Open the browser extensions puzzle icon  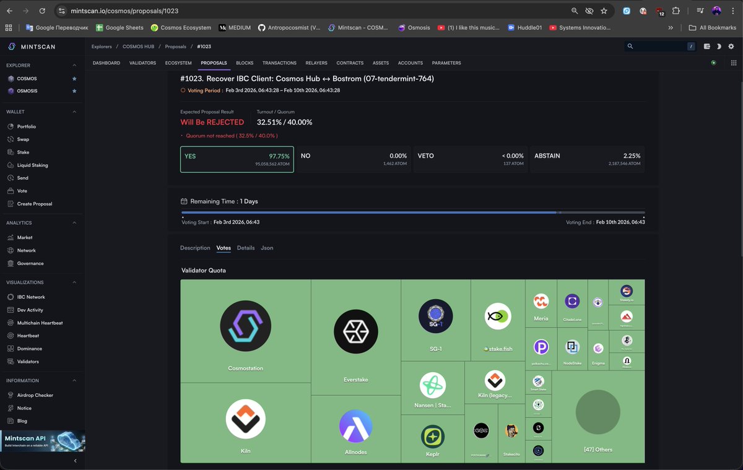[x=676, y=11]
